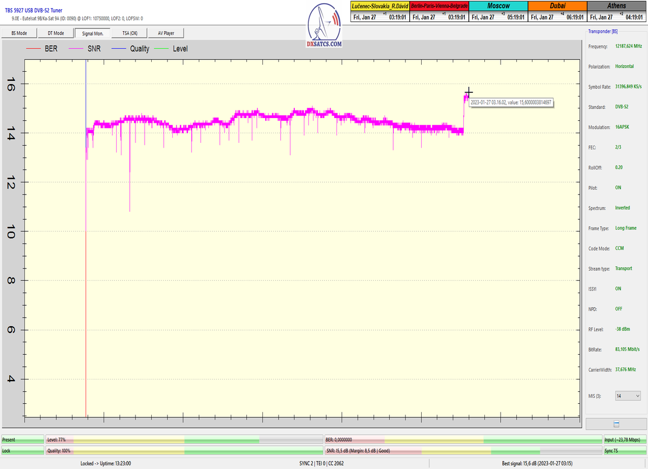Open the MIS stream dropdown
Screen dimensions: 648x469
(627, 396)
